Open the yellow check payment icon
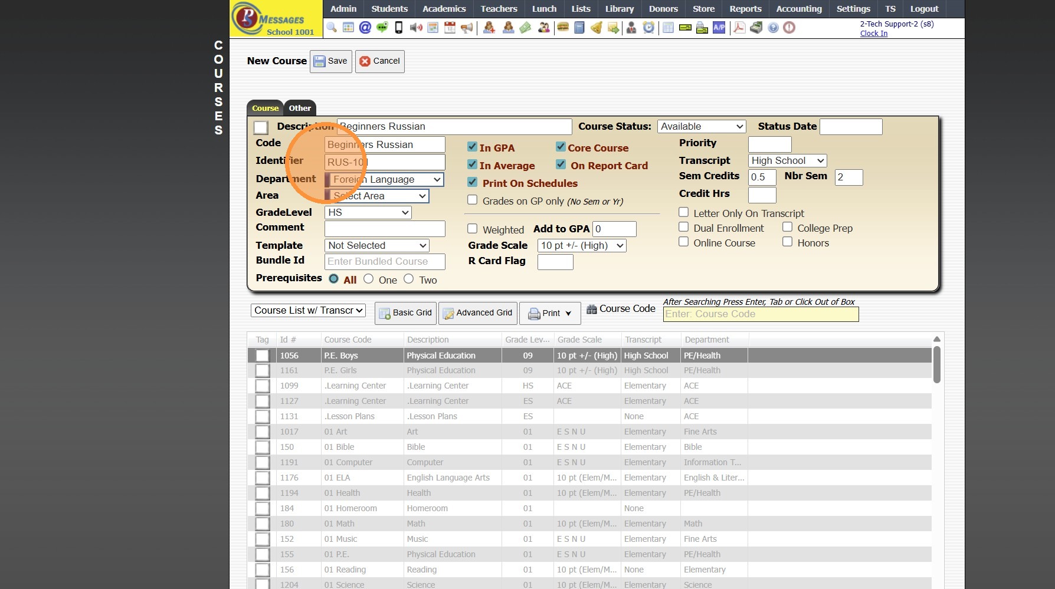Viewport: 1055px width, 589px height. tap(685, 28)
